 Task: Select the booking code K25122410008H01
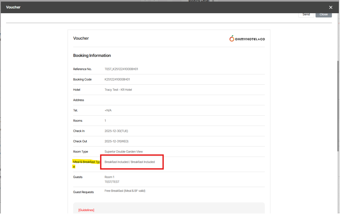click(117, 79)
